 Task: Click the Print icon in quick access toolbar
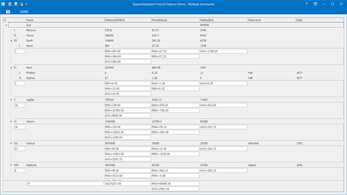(10, 4)
